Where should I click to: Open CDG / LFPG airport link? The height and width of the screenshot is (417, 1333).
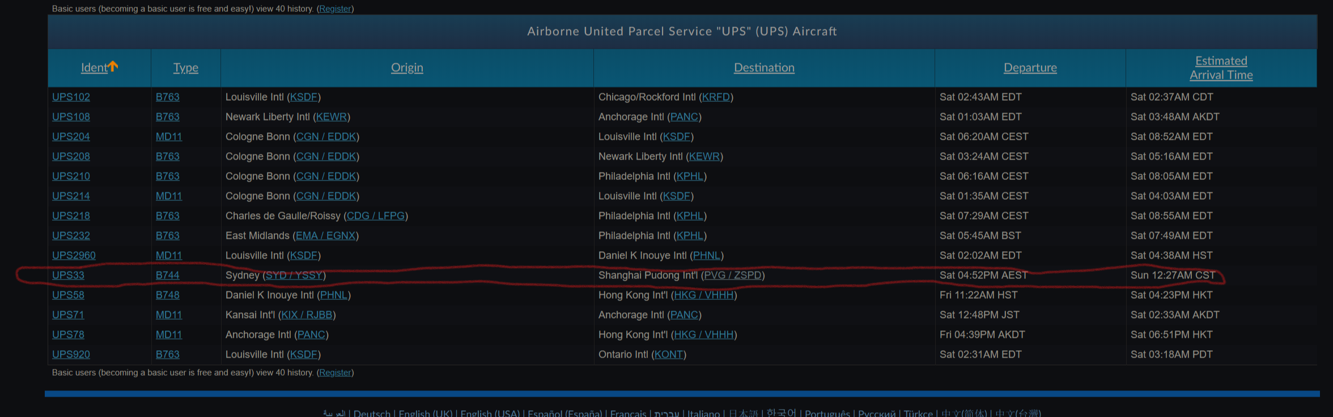pos(376,216)
